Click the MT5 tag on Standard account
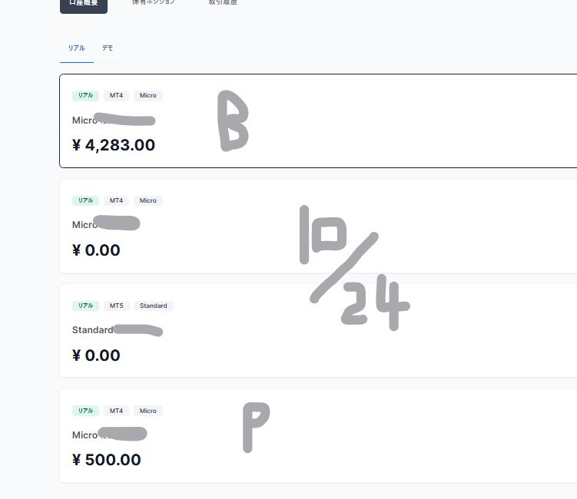 (116, 306)
